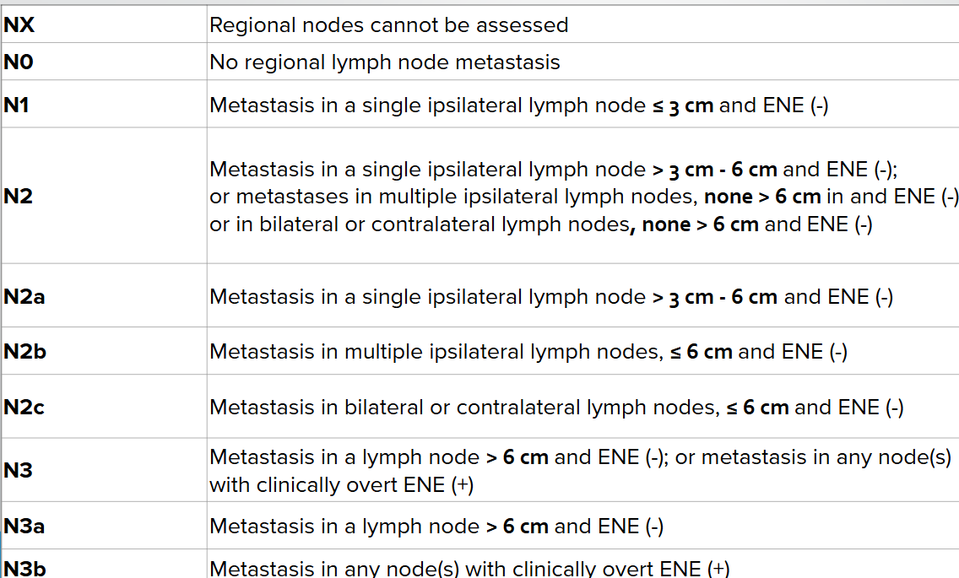Click the N3 row label
Image resolution: width=959 pixels, height=578 pixels.
coord(19,471)
